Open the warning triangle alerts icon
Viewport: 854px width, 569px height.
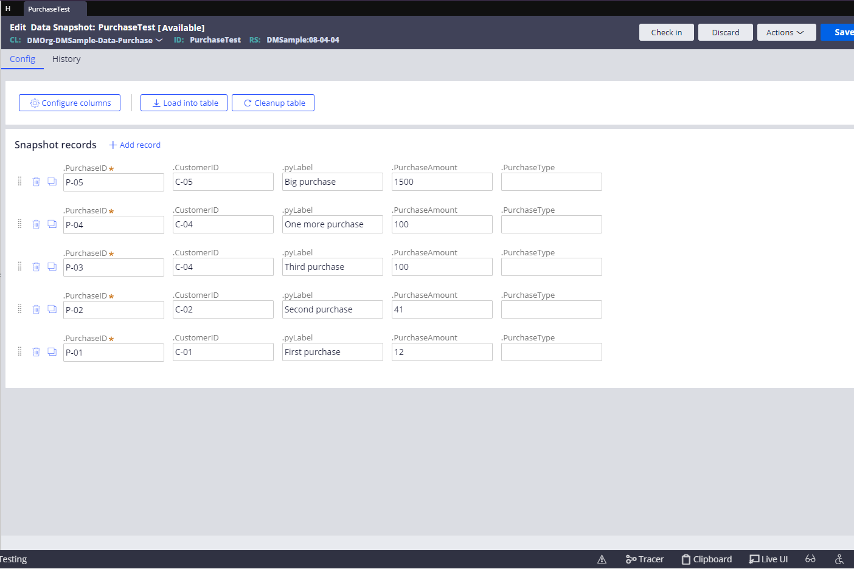602,559
